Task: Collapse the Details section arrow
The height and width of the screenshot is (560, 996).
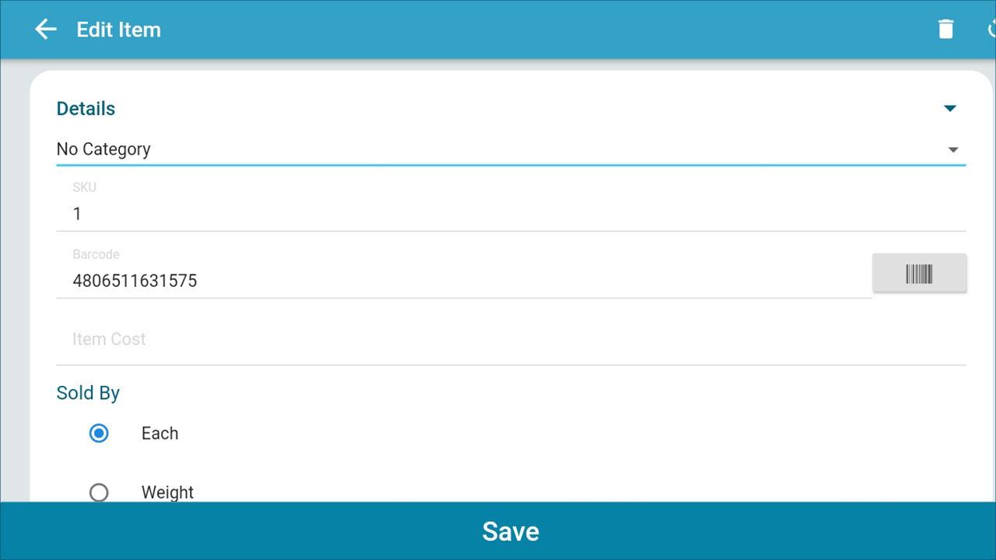Action: [949, 108]
